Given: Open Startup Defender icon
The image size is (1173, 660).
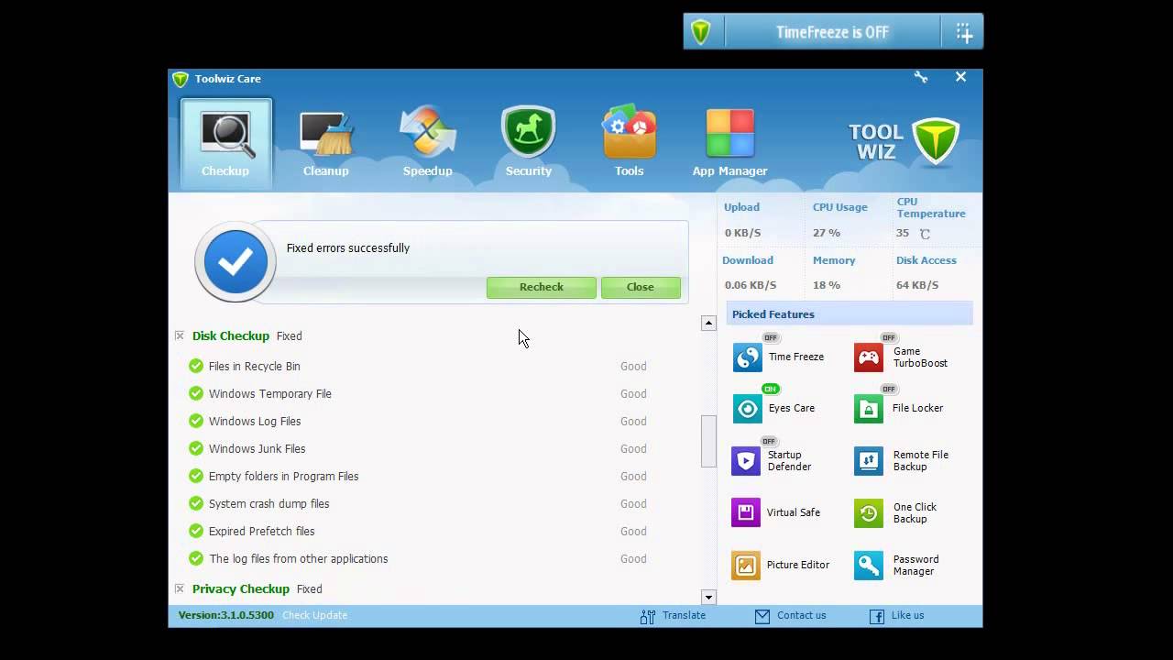Looking at the screenshot, I should (x=746, y=460).
